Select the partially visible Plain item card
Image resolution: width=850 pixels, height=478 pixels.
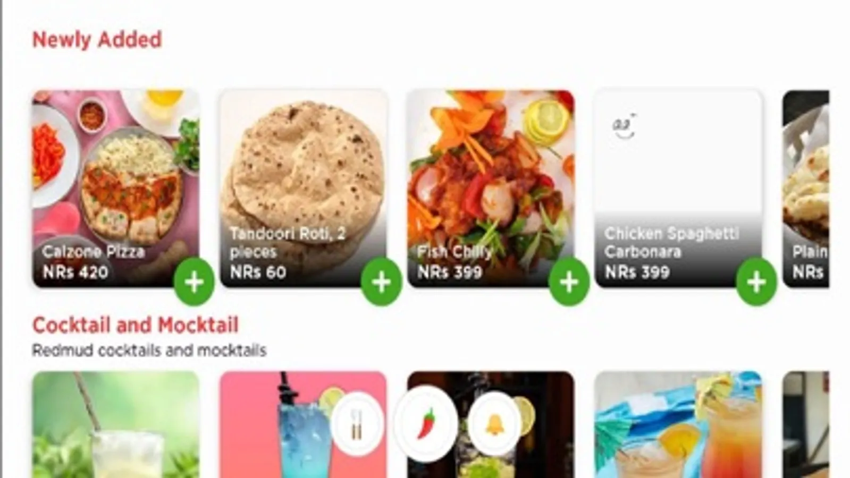pyautogui.click(x=805, y=189)
